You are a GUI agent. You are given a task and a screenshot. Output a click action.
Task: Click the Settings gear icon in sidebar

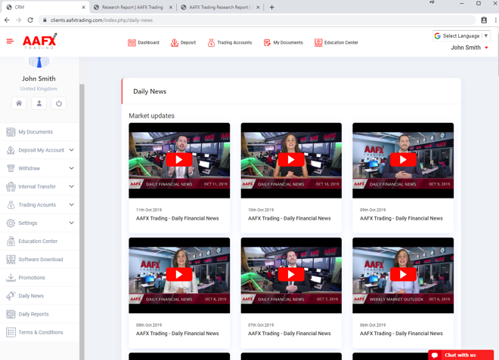click(11, 223)
